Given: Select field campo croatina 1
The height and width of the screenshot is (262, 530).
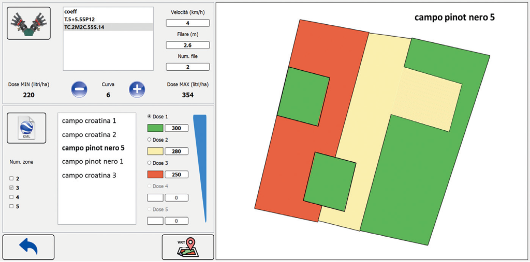Looking at the screenshot, I should point(89,121).
